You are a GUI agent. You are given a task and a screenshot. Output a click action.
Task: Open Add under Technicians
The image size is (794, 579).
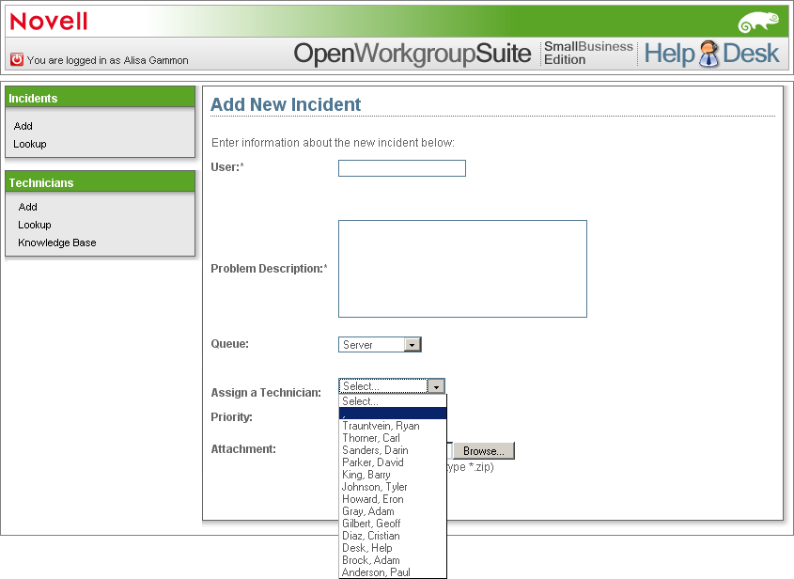[x=28, y=207]
